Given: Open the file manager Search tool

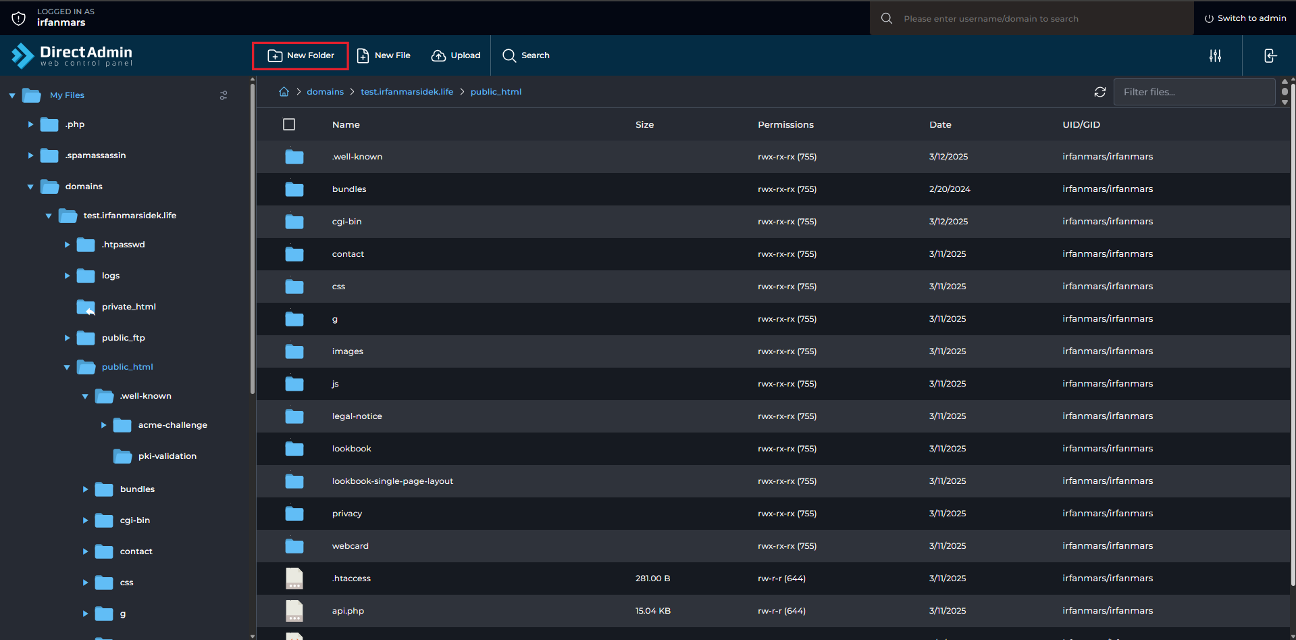Looking at the screenshot, I should pos(526,55).
